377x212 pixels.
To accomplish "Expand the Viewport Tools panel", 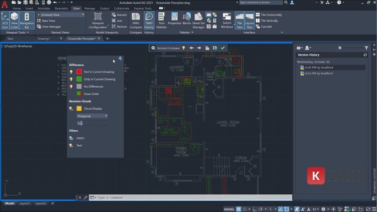I will [17, 32].
